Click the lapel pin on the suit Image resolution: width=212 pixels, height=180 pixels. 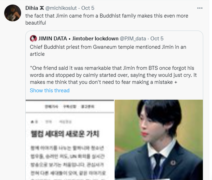(x=173, y=163)
